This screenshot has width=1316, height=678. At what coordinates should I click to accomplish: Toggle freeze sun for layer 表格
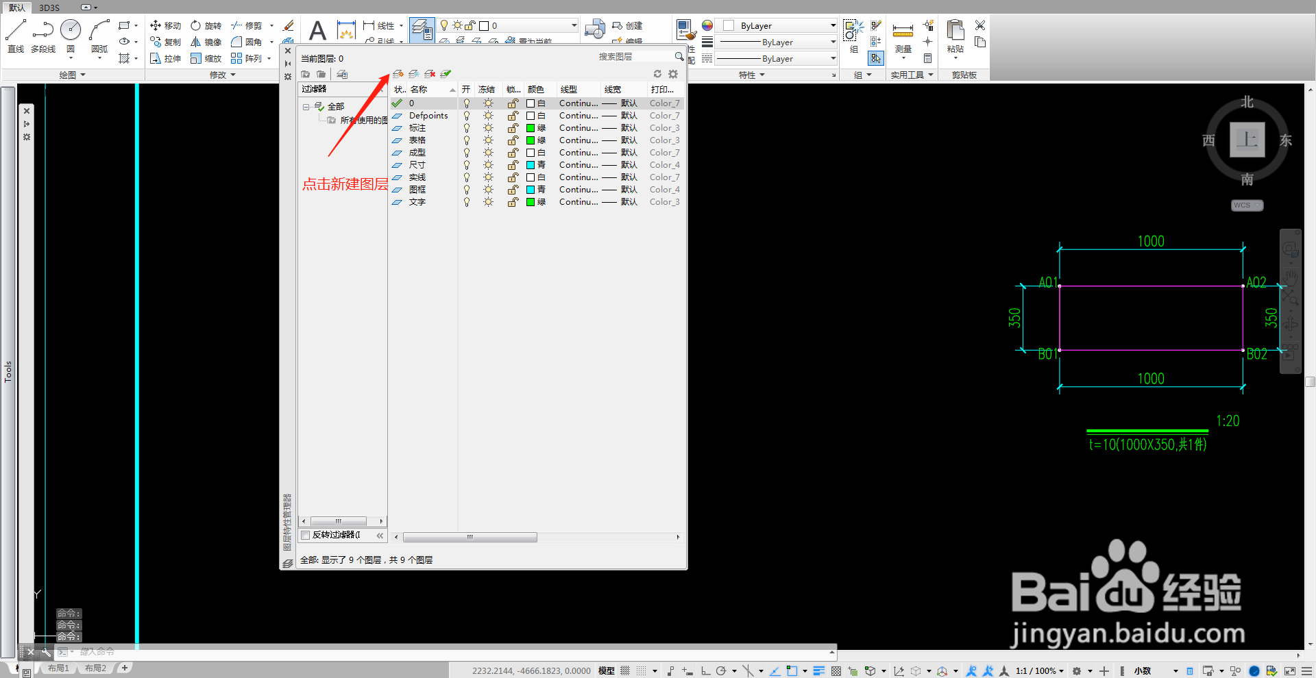(x=488, y=140)
